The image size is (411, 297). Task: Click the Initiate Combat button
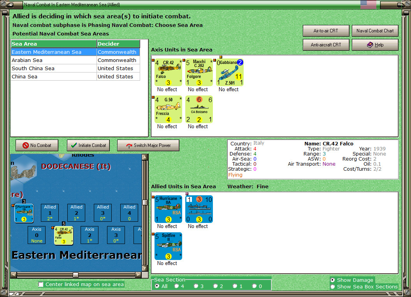click(x=88, y=145)
